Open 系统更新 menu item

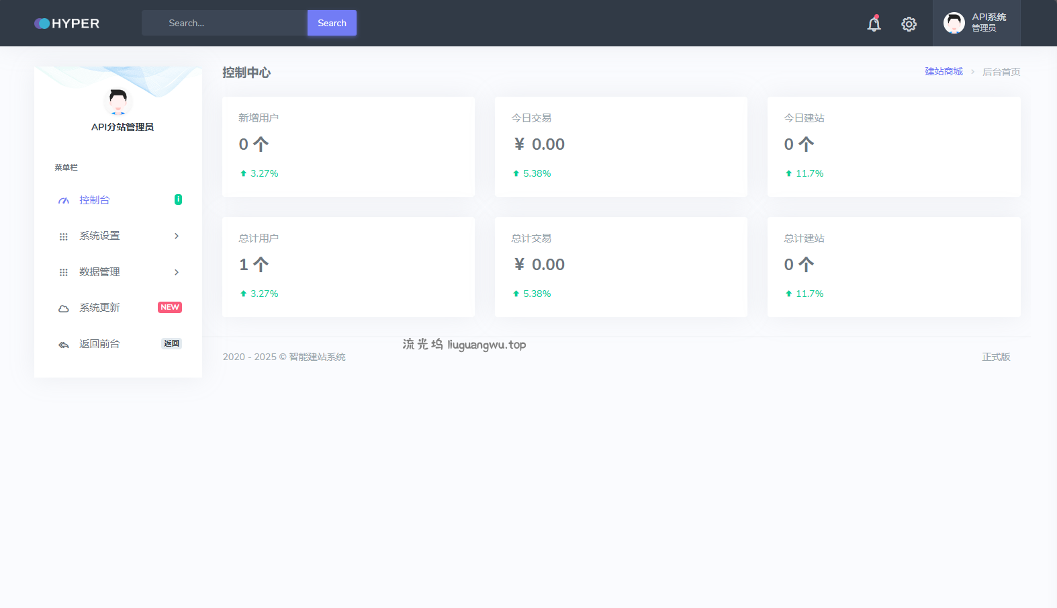click(x=99, y=308)
